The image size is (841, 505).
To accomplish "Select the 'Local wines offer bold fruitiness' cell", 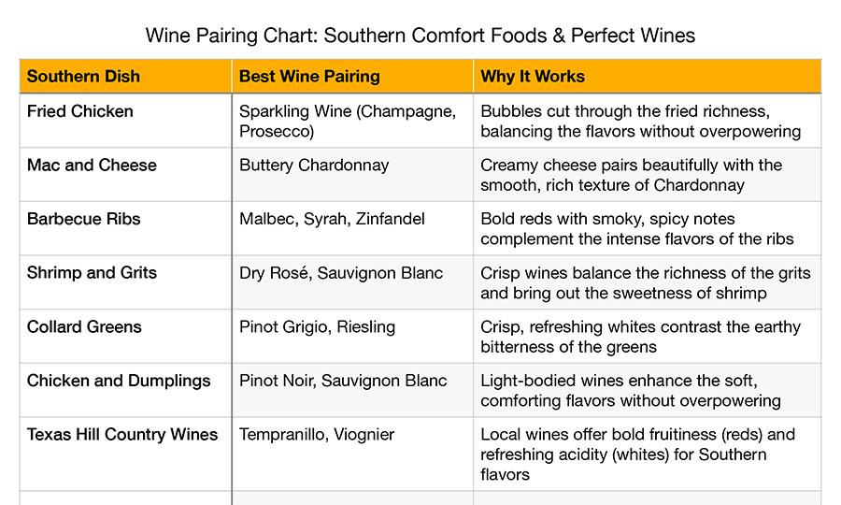I will [647, 454].
